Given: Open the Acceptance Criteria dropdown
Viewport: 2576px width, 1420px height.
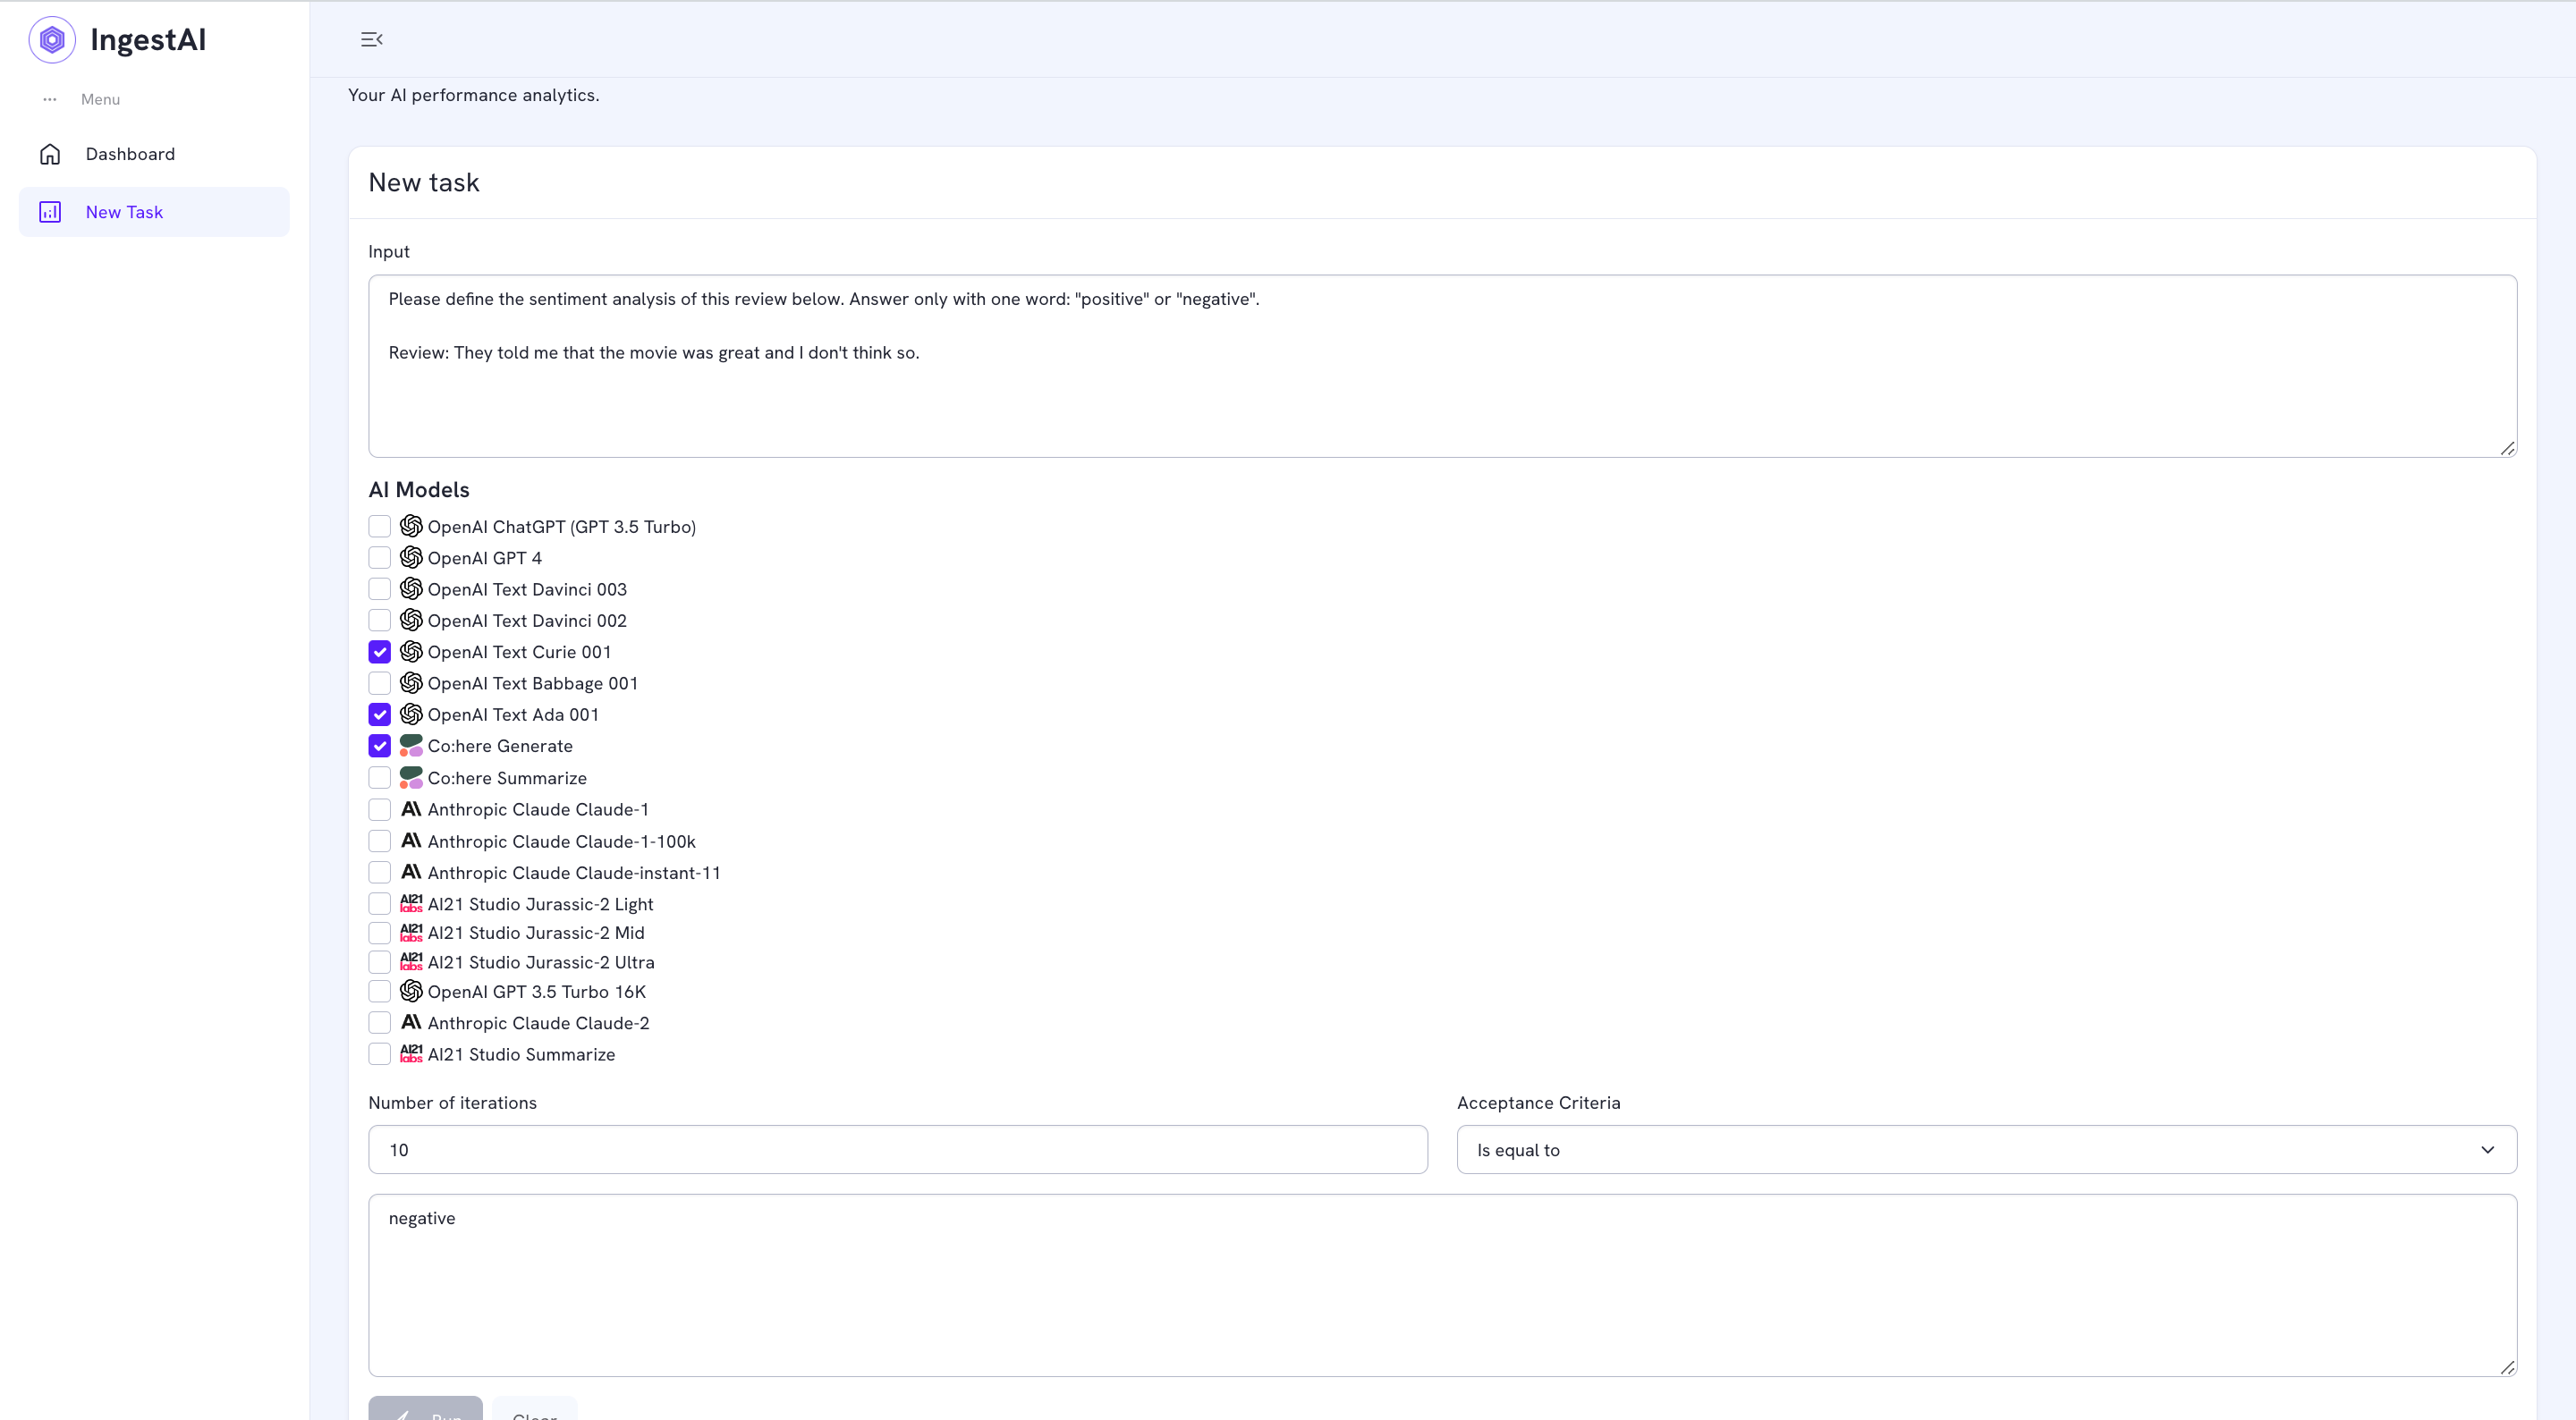Looking at the screenshot, I should 1986,1150.
